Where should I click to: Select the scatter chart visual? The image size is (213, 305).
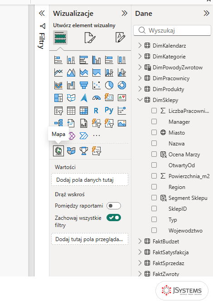tap(97, 85)
